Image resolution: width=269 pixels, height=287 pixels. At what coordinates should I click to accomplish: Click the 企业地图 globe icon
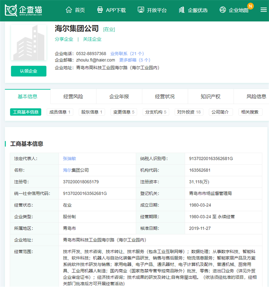223,10
